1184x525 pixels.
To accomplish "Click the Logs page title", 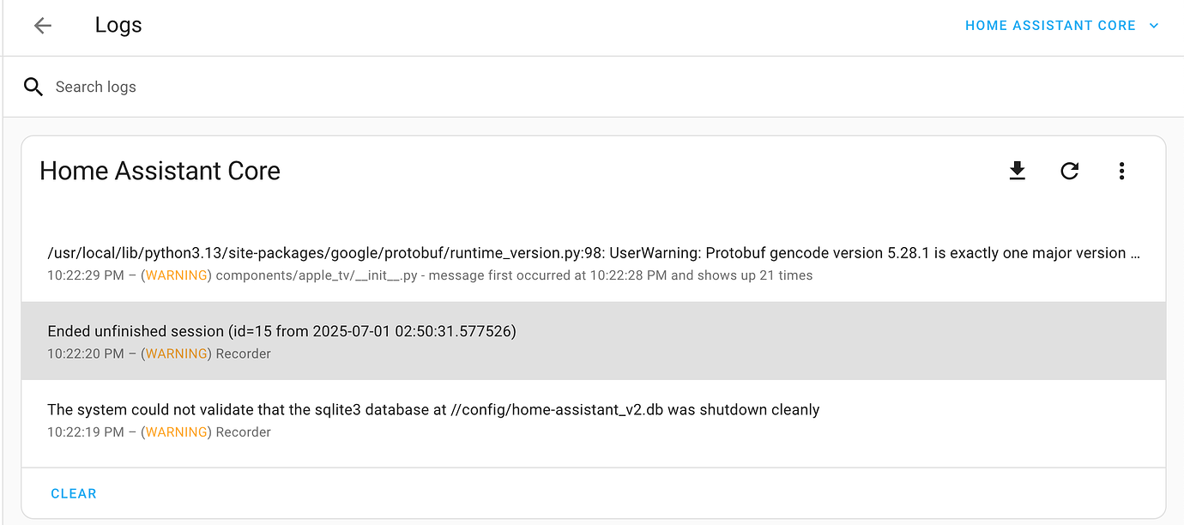I will 118,26.
